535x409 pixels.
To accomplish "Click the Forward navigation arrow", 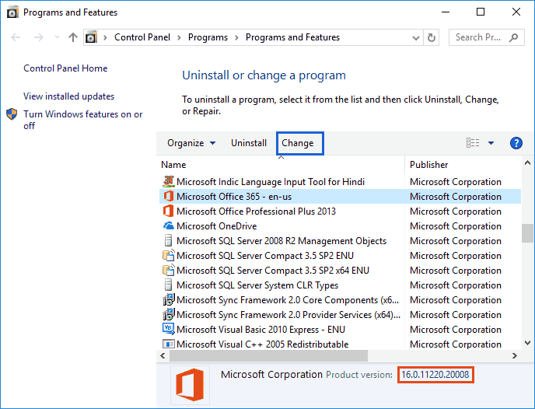I will (39, 37).
